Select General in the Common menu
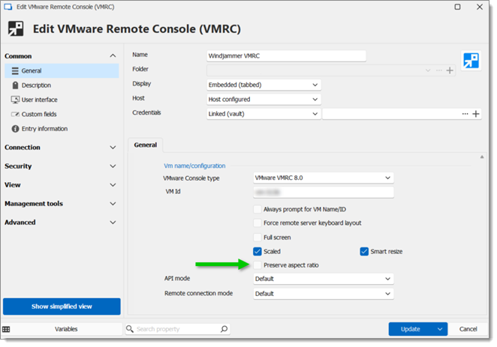The height and width of the screenshot is (347, 497). pyautogui.click(x=62, y=70)
